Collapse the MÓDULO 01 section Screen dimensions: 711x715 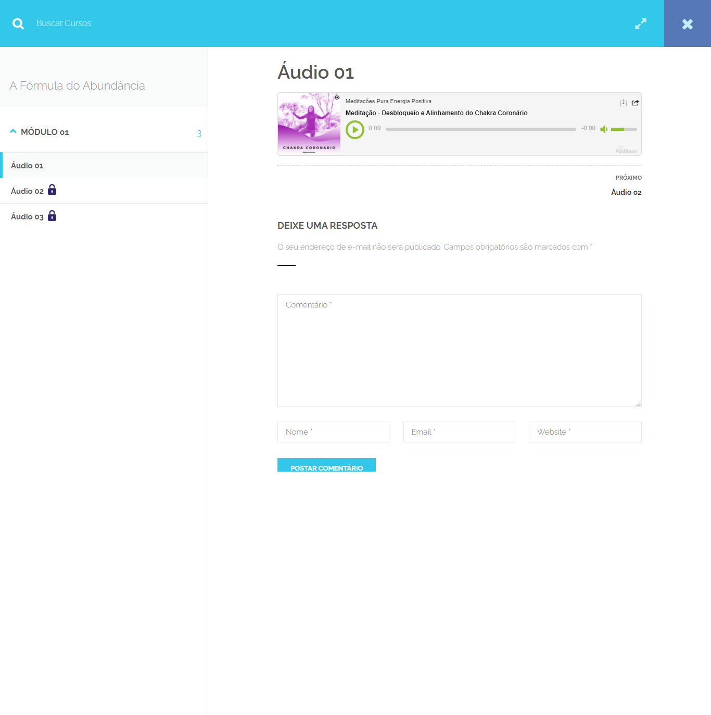click(x=14, y=132)
